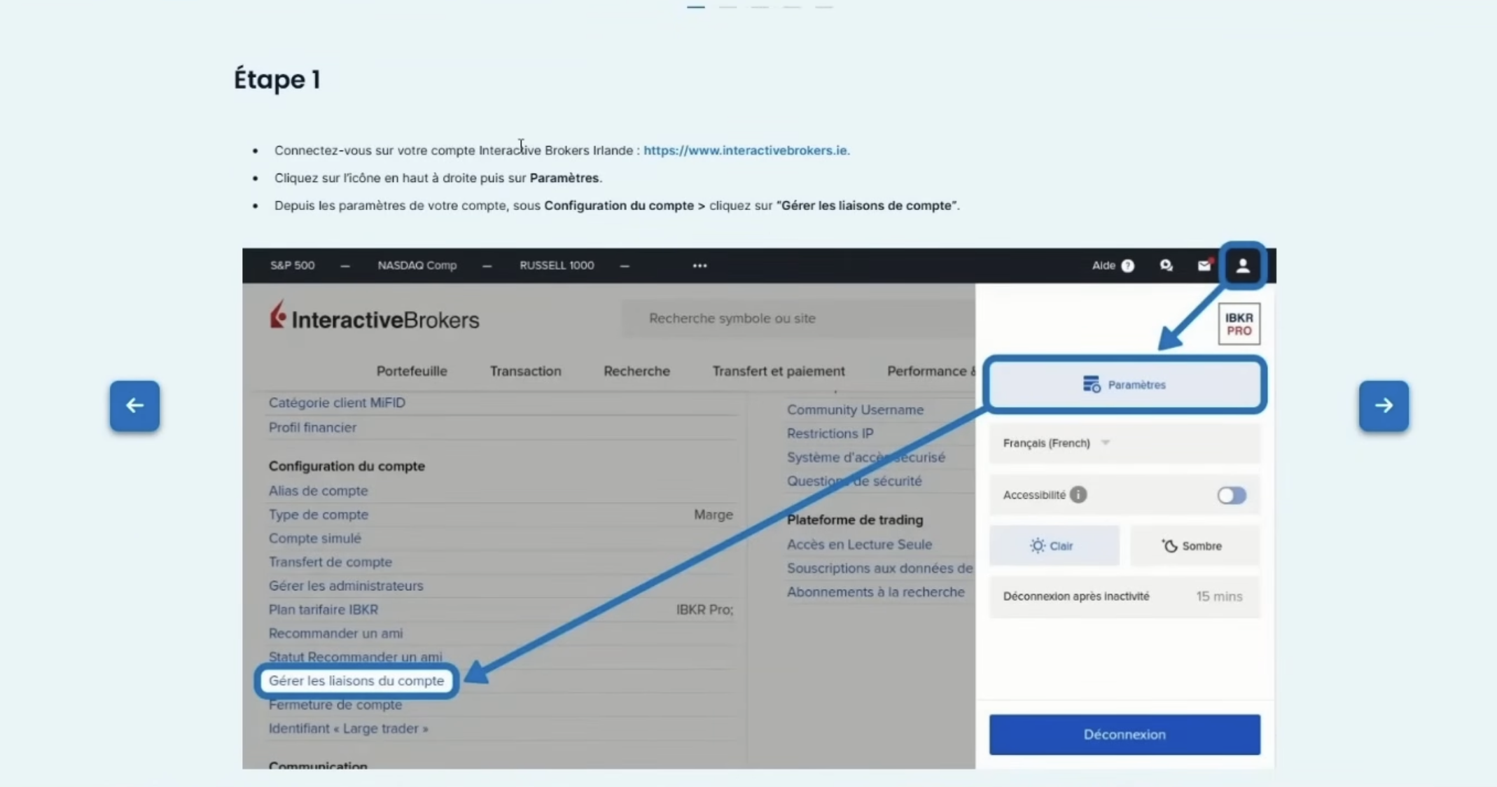Image resolution: width=1497 pixels, height=787 pixels.
Task: Click Recommander un ami link
Action: tap(335, 634)
